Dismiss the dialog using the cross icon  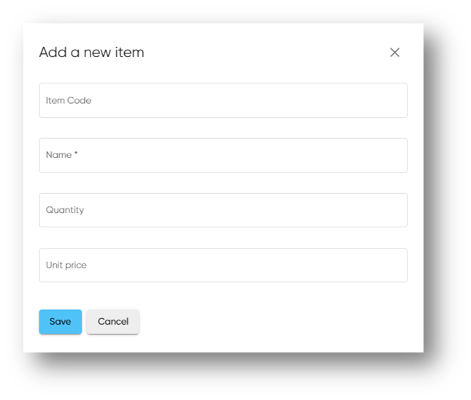[x=395, y=53]
